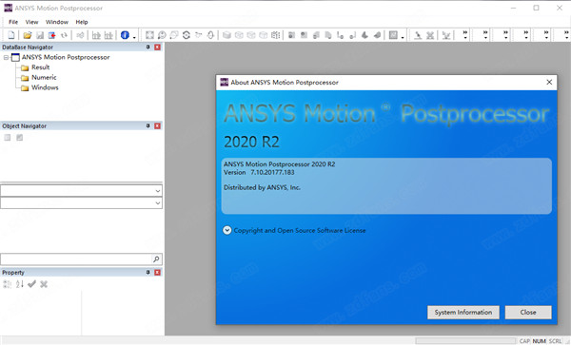Click the checkmark apply icon in Property panel

tap(31, 284)
